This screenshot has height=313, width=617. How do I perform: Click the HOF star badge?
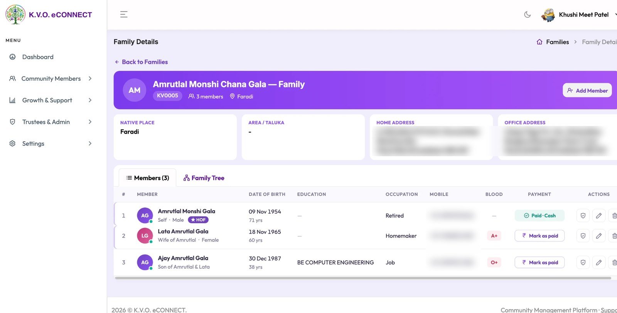[198, 220]
